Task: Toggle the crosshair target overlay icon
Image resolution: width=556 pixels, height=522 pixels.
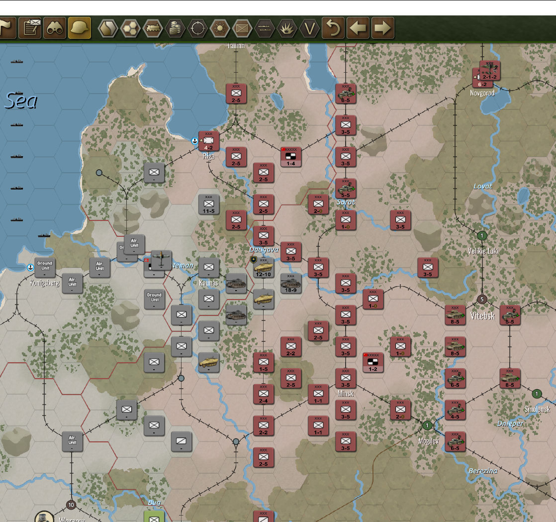Action: point(197,28)
